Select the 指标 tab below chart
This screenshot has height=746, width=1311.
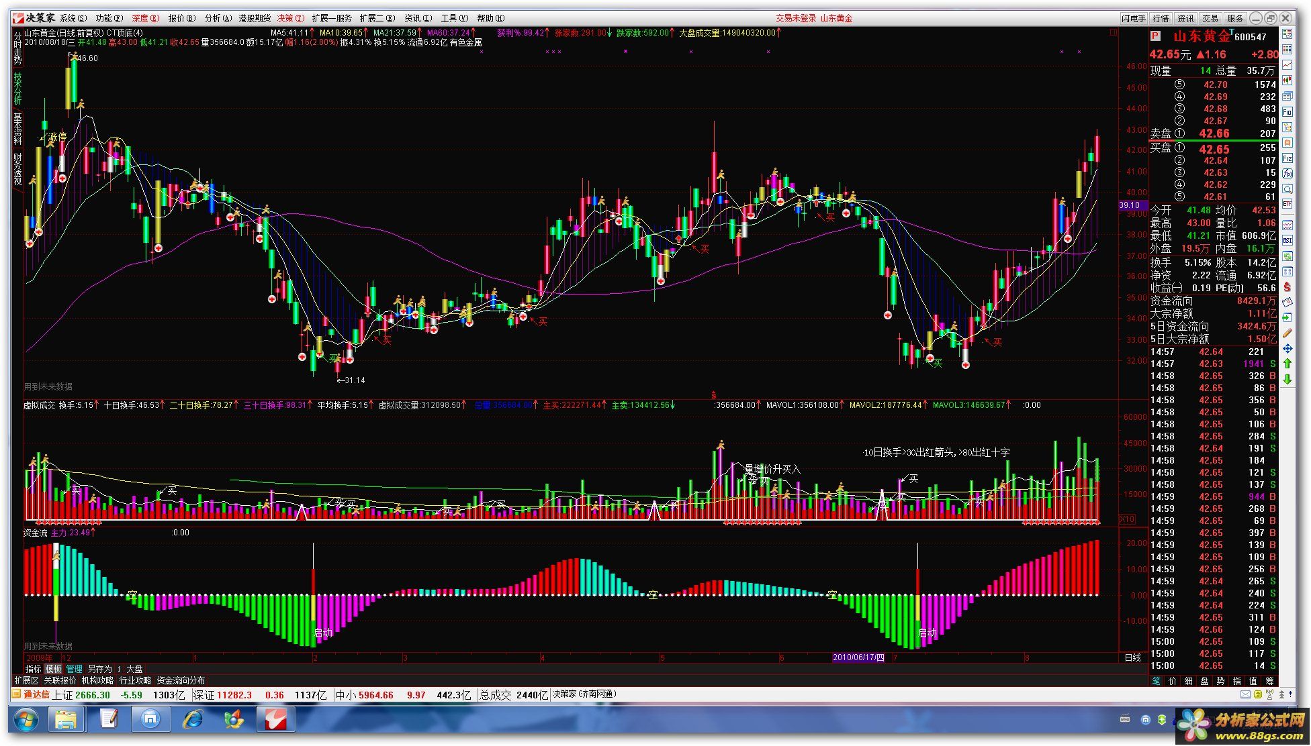33,669
